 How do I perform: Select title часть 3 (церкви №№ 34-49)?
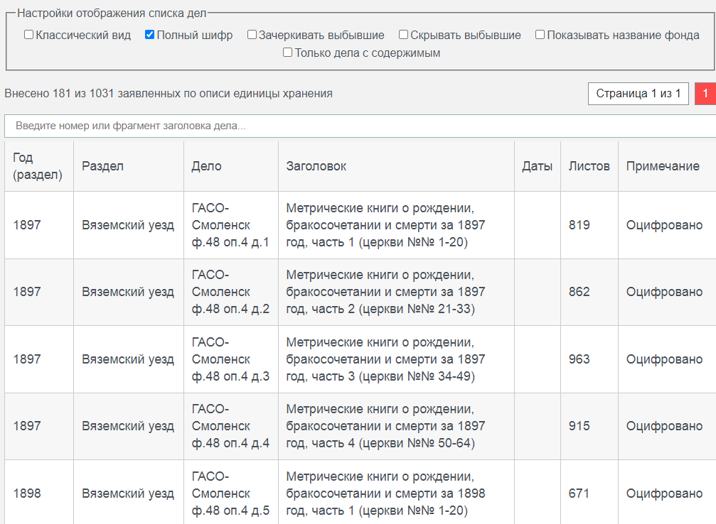[x=386, y=359]
